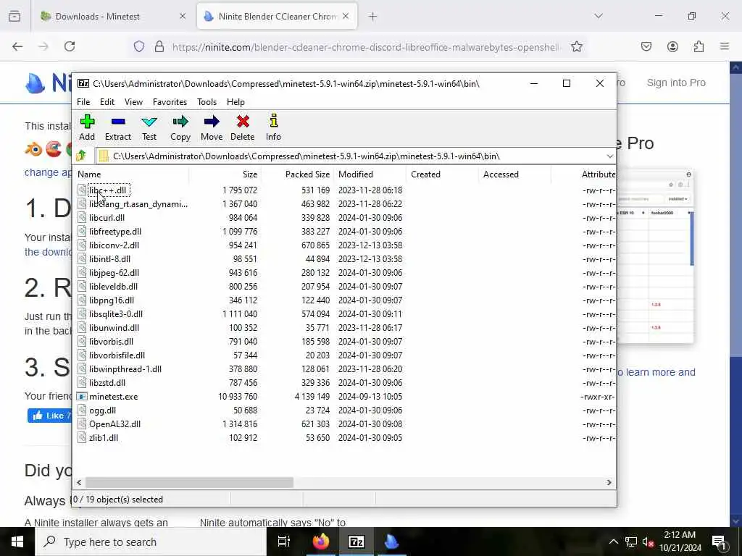Click the 7-Zip taskbar icon
Image resolution: width=742 pixels, height=556 pixels.
pyautogui.click(x=356, y=542)
